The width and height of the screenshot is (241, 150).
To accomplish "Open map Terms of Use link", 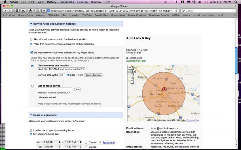I will coord(193,120).
